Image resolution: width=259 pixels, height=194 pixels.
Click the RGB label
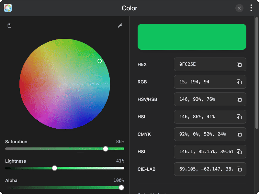click(x=142, y=82)
